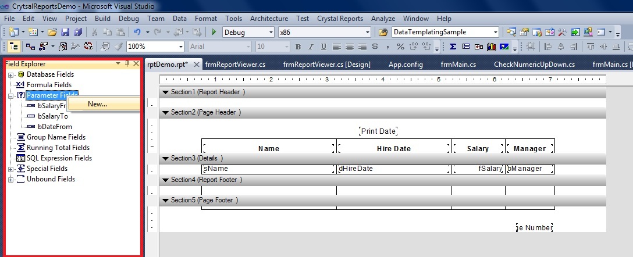Click the New Project toolbar icon
Screen dimensions: 633x257
(x=14, y=32)
